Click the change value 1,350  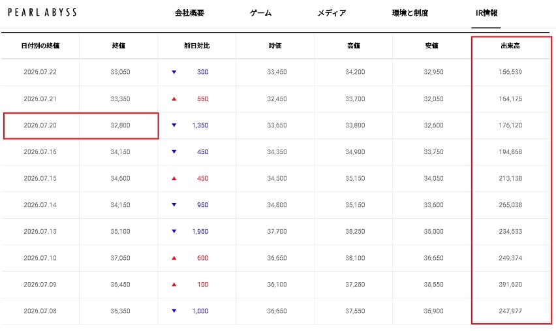point(200,125)
